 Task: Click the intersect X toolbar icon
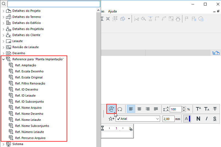pos(108,19)
